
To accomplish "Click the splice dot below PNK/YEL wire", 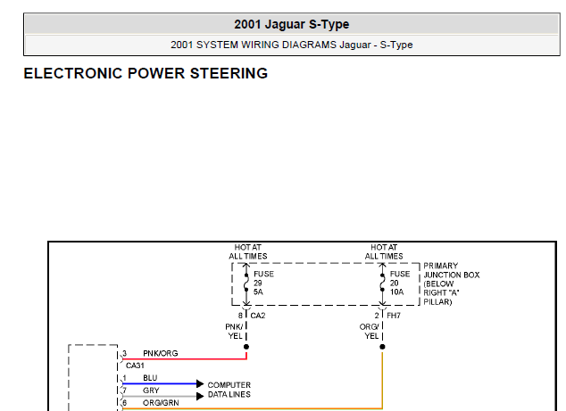I will coord(246,347).
